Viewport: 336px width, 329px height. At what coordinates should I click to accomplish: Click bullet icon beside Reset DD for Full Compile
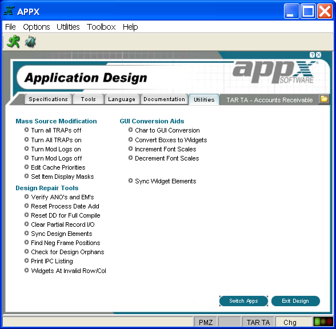pos(26,215)
